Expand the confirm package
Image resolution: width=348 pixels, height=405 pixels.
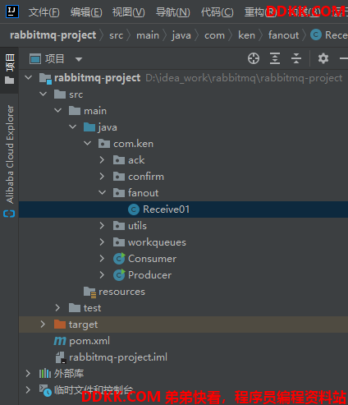[x=102, y=177]
